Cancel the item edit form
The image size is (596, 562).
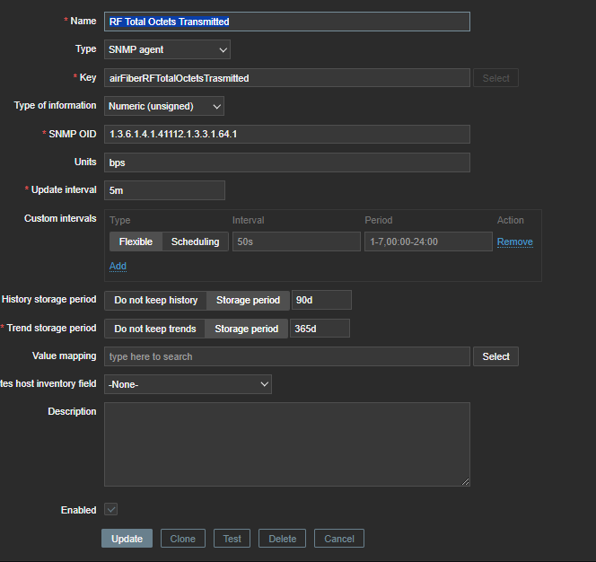coord(339,539)
